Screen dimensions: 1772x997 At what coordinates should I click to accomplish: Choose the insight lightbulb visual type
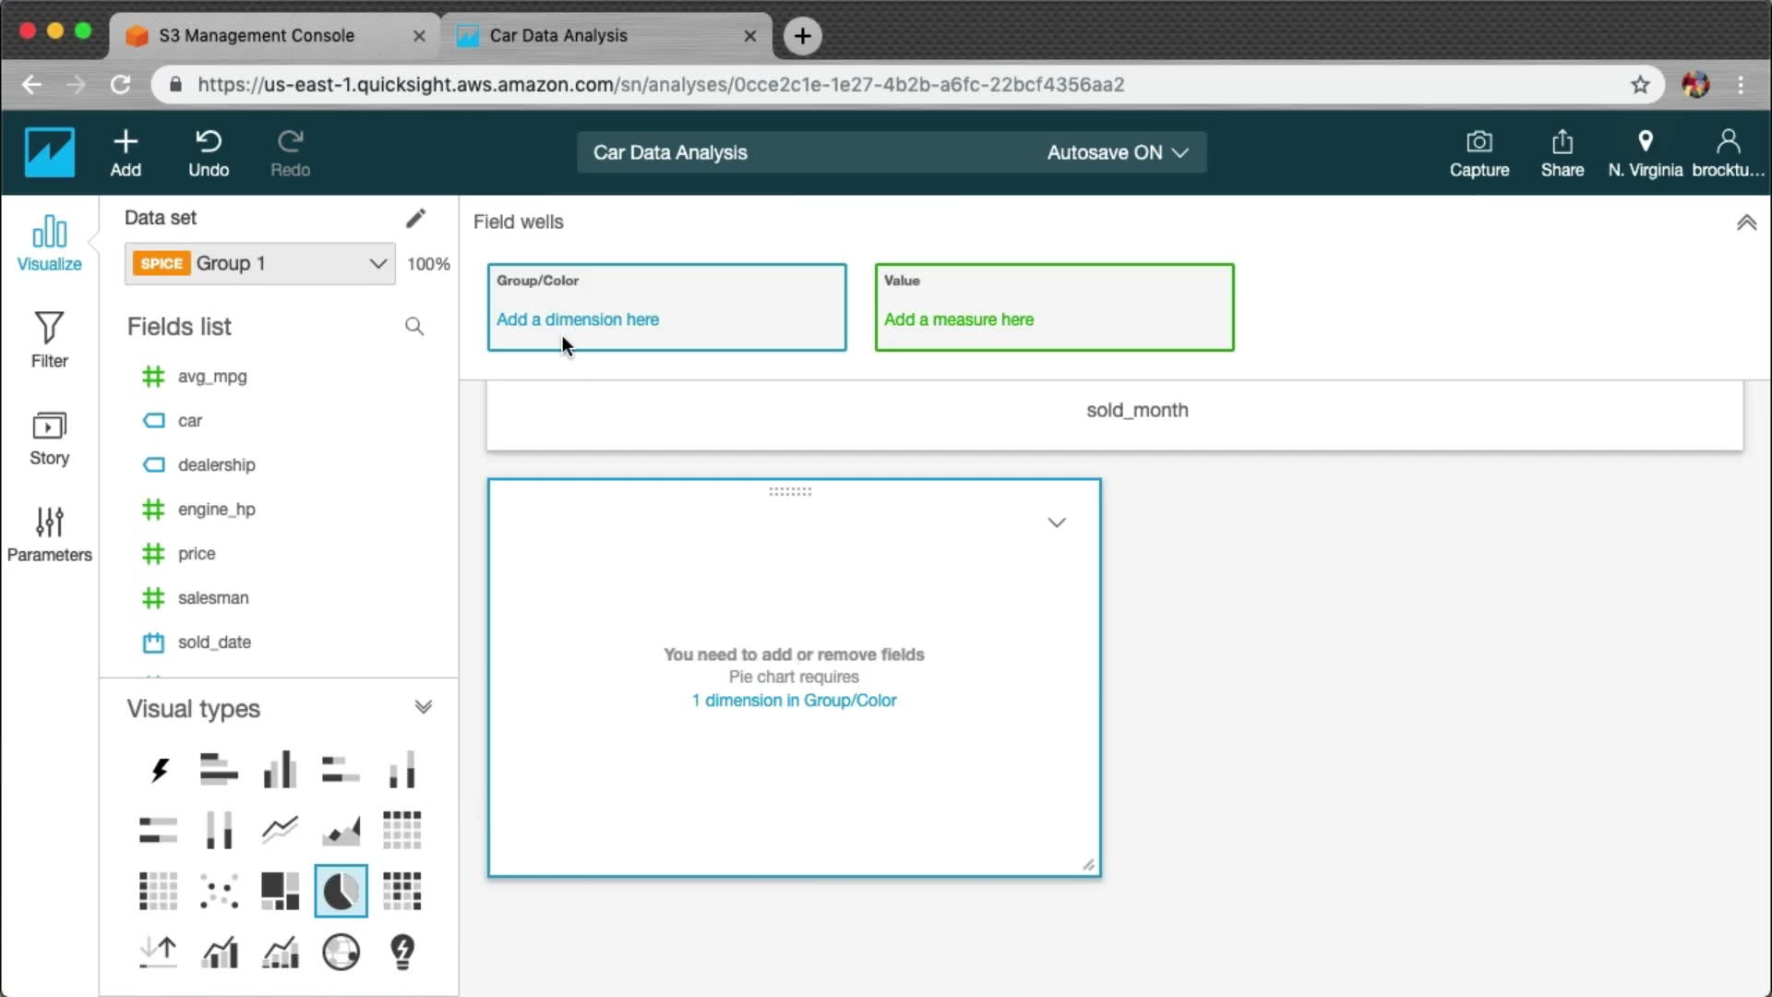[x=401, y=952]
